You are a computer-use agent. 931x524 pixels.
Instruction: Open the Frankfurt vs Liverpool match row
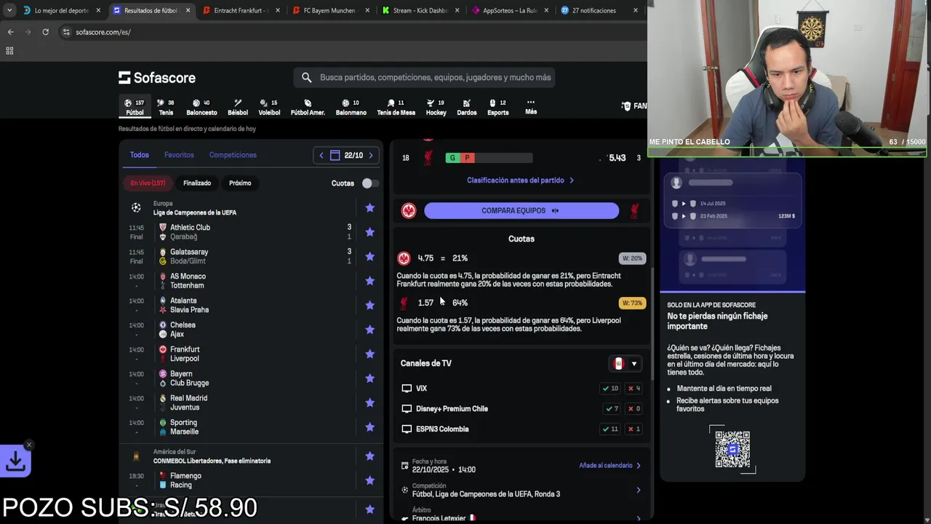click(x=251, y=354)
